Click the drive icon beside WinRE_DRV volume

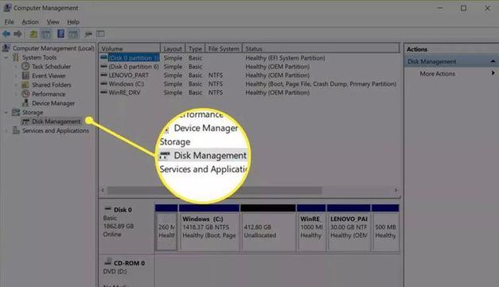[x=103, y=92]
